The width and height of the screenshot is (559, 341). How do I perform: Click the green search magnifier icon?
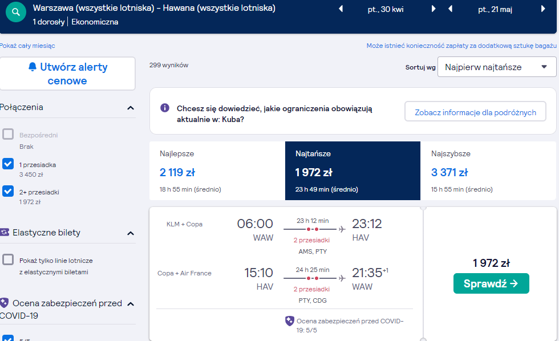(x=16, y=12)
